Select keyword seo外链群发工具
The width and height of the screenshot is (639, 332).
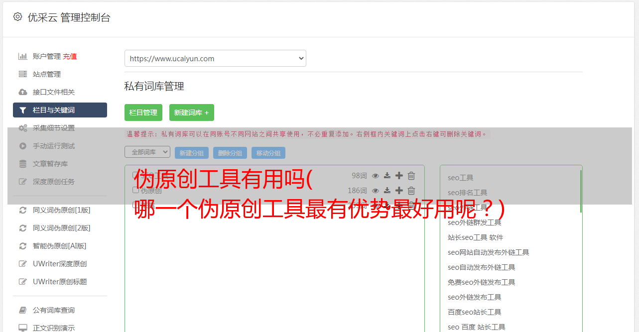click(x=475, y=222)
